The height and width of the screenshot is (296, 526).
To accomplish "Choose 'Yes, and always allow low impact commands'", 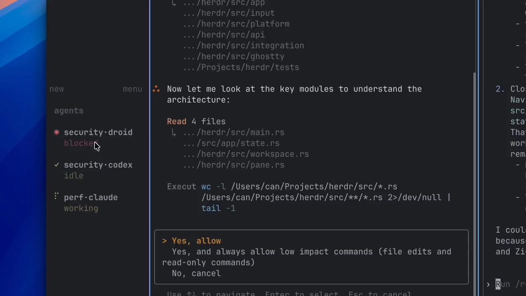I will [x=307, y=257].
